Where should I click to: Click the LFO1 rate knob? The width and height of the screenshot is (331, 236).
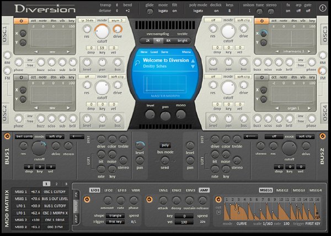[x=121, y=200]
